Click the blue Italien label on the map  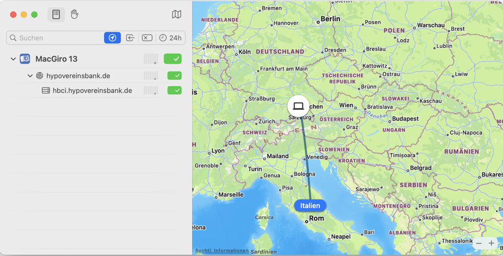point(310,206)
